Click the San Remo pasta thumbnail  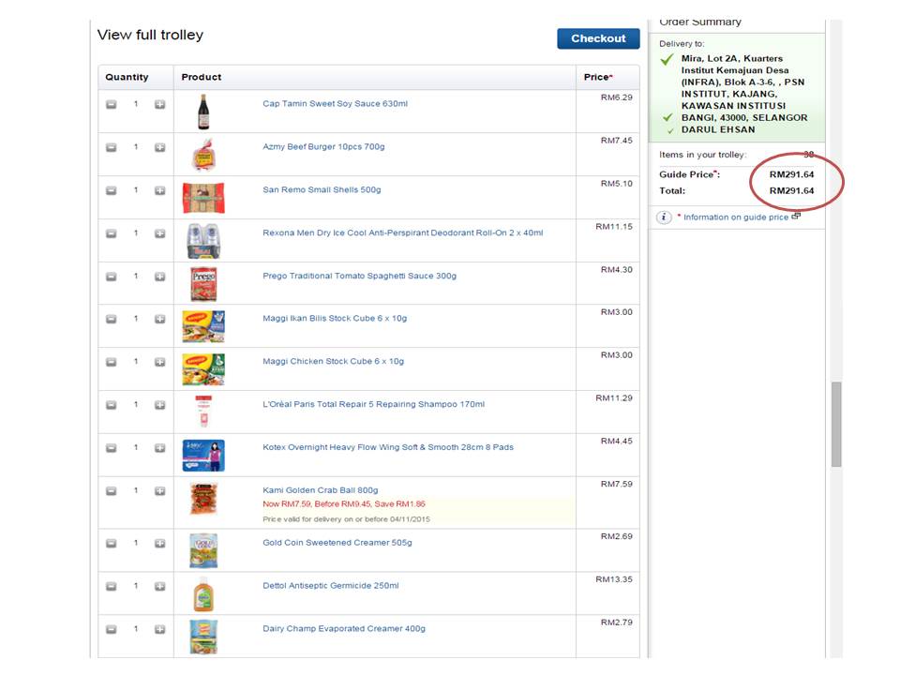click(203, 198)
